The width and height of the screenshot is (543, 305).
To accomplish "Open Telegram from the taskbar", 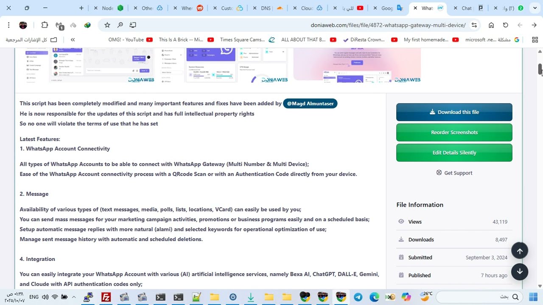I will pyautogui.click(x=358, y=297).
